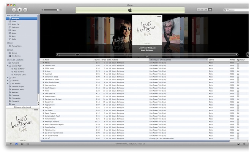Open Sons in the sidebar

click(22, 36)
